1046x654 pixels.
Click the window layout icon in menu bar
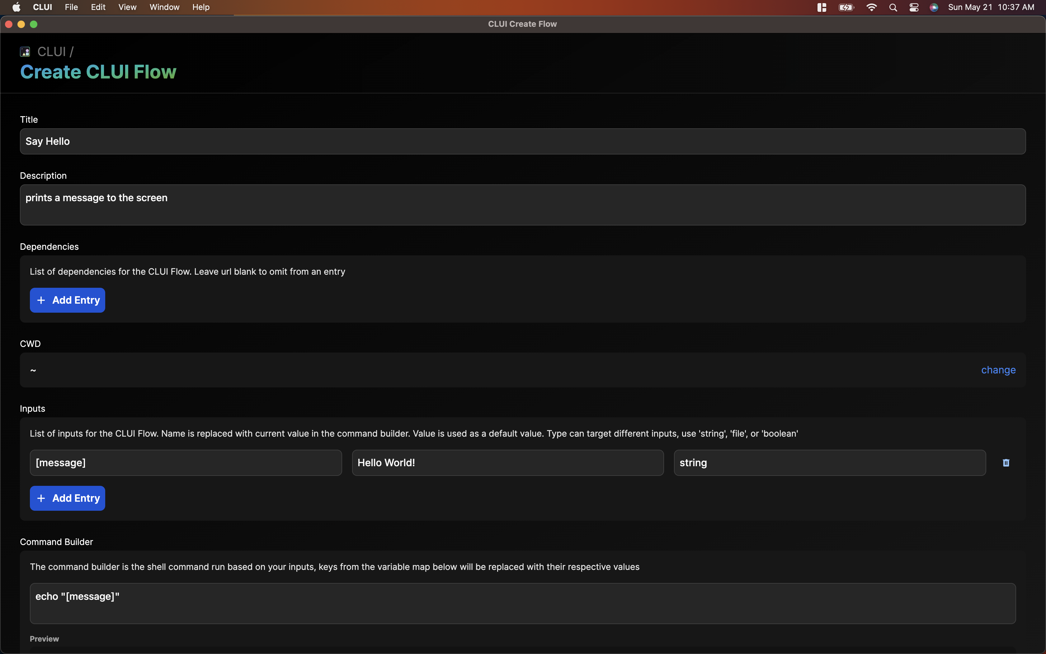822,7
